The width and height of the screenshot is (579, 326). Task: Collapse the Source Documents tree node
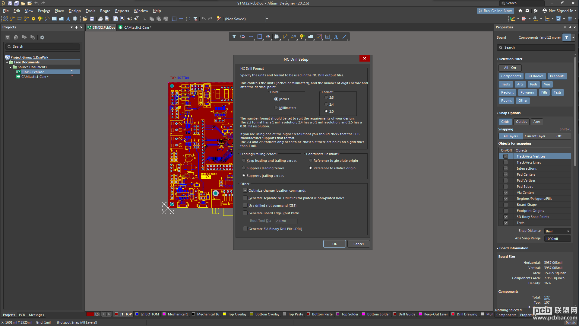pyautogui.click(x=11, y=67)
